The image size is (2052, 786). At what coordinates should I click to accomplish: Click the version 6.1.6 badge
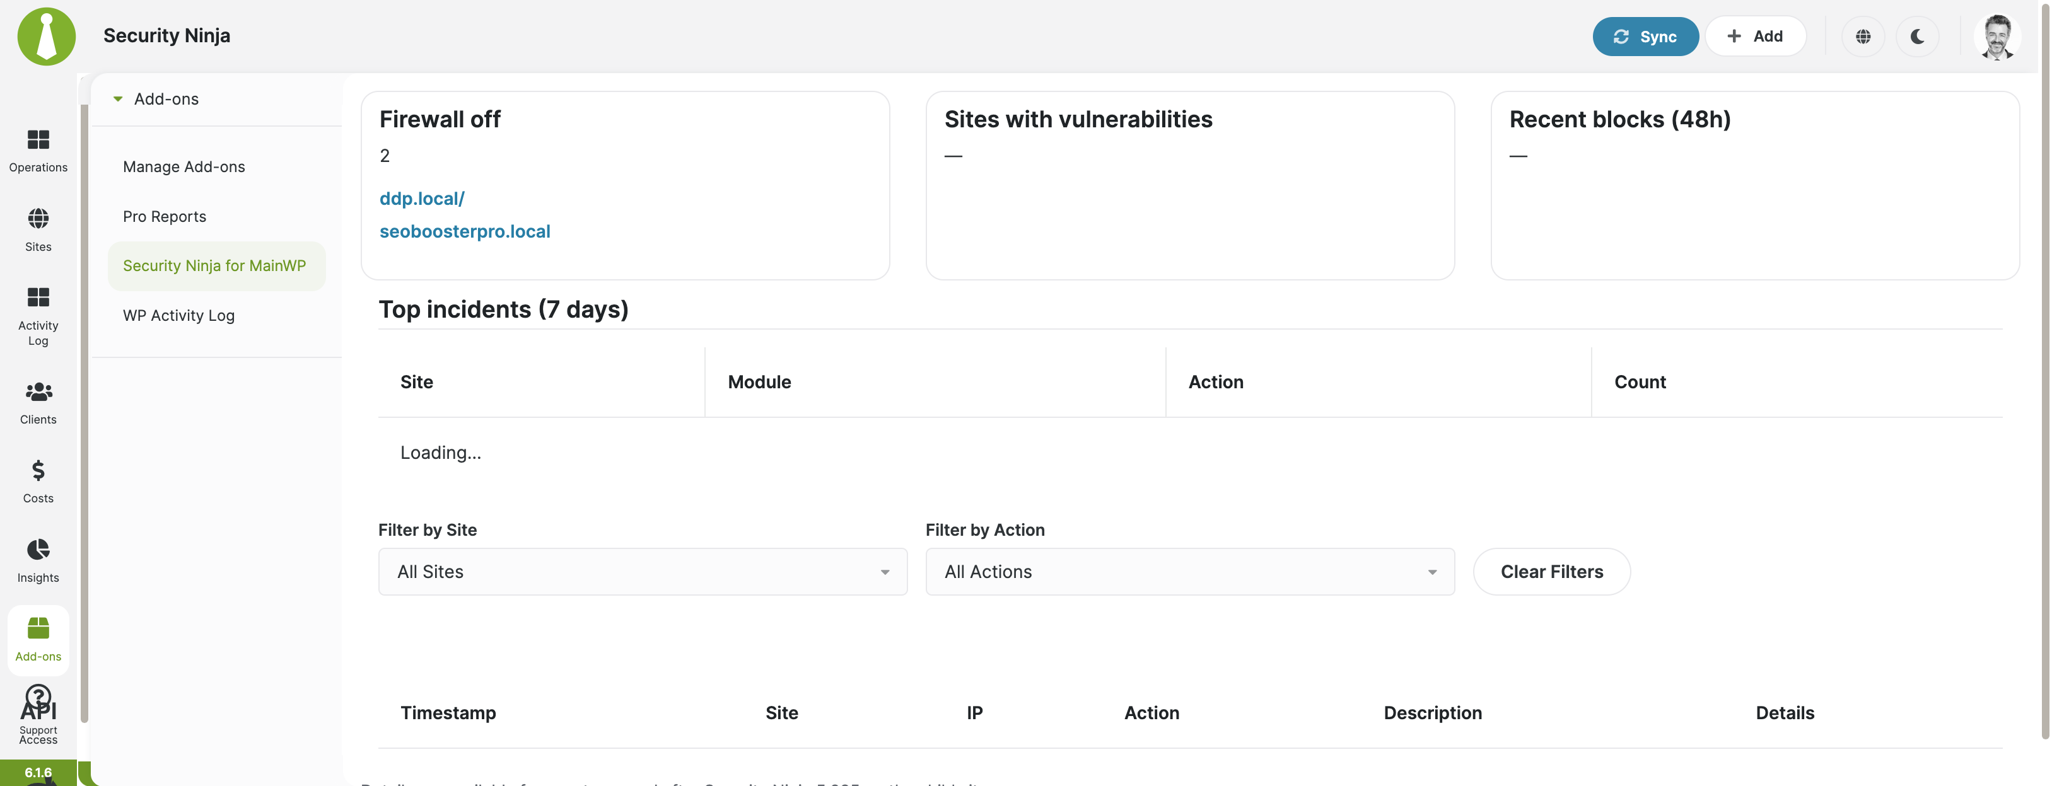[38, 773]
